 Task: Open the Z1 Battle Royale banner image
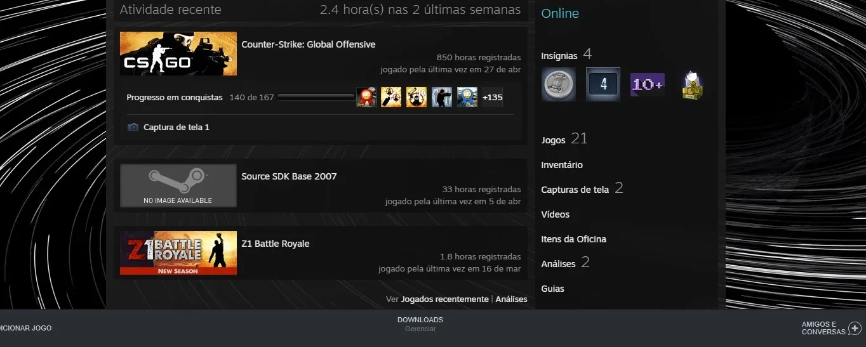click(x=178, y=252)
